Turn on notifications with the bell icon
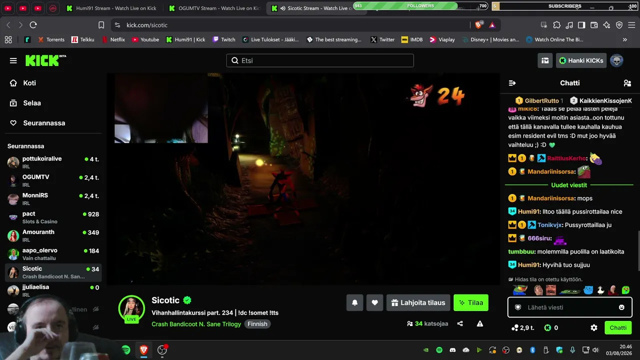The height and width of the screenshot is (360, 640). click(x=354, y=302)
